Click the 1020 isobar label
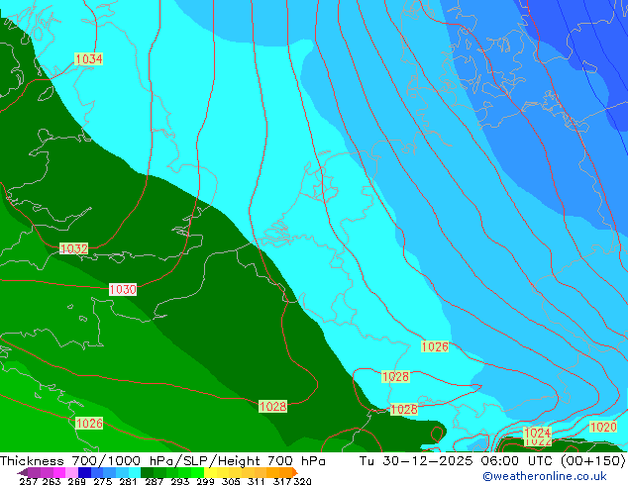This screenshot has height=485, width=628. (x=603, y=427)
